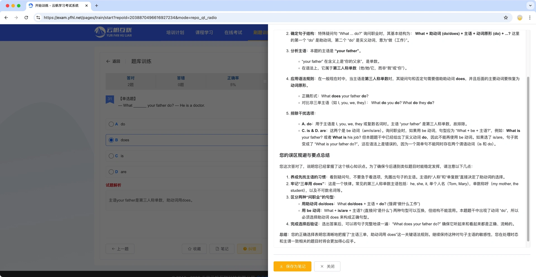Bookmark this page with the star icon
This screenshot has height=277, width=536.
tap(506, 18)
